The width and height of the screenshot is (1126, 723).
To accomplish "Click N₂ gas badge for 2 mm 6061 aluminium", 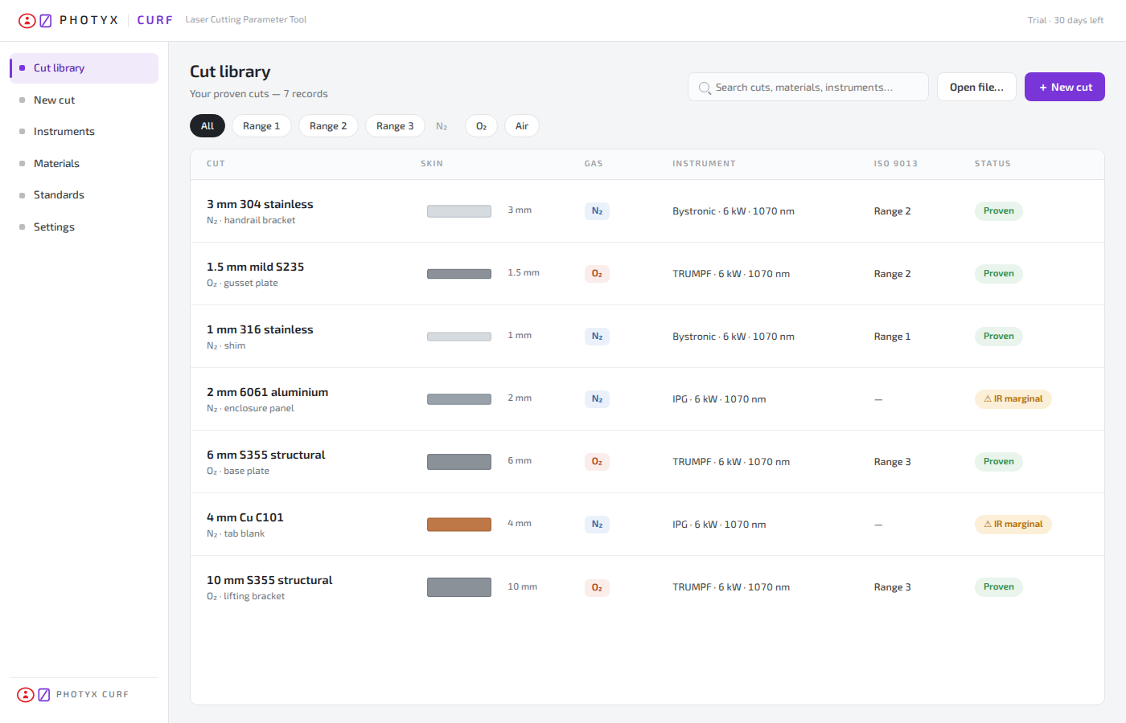I will coord(597,399).
